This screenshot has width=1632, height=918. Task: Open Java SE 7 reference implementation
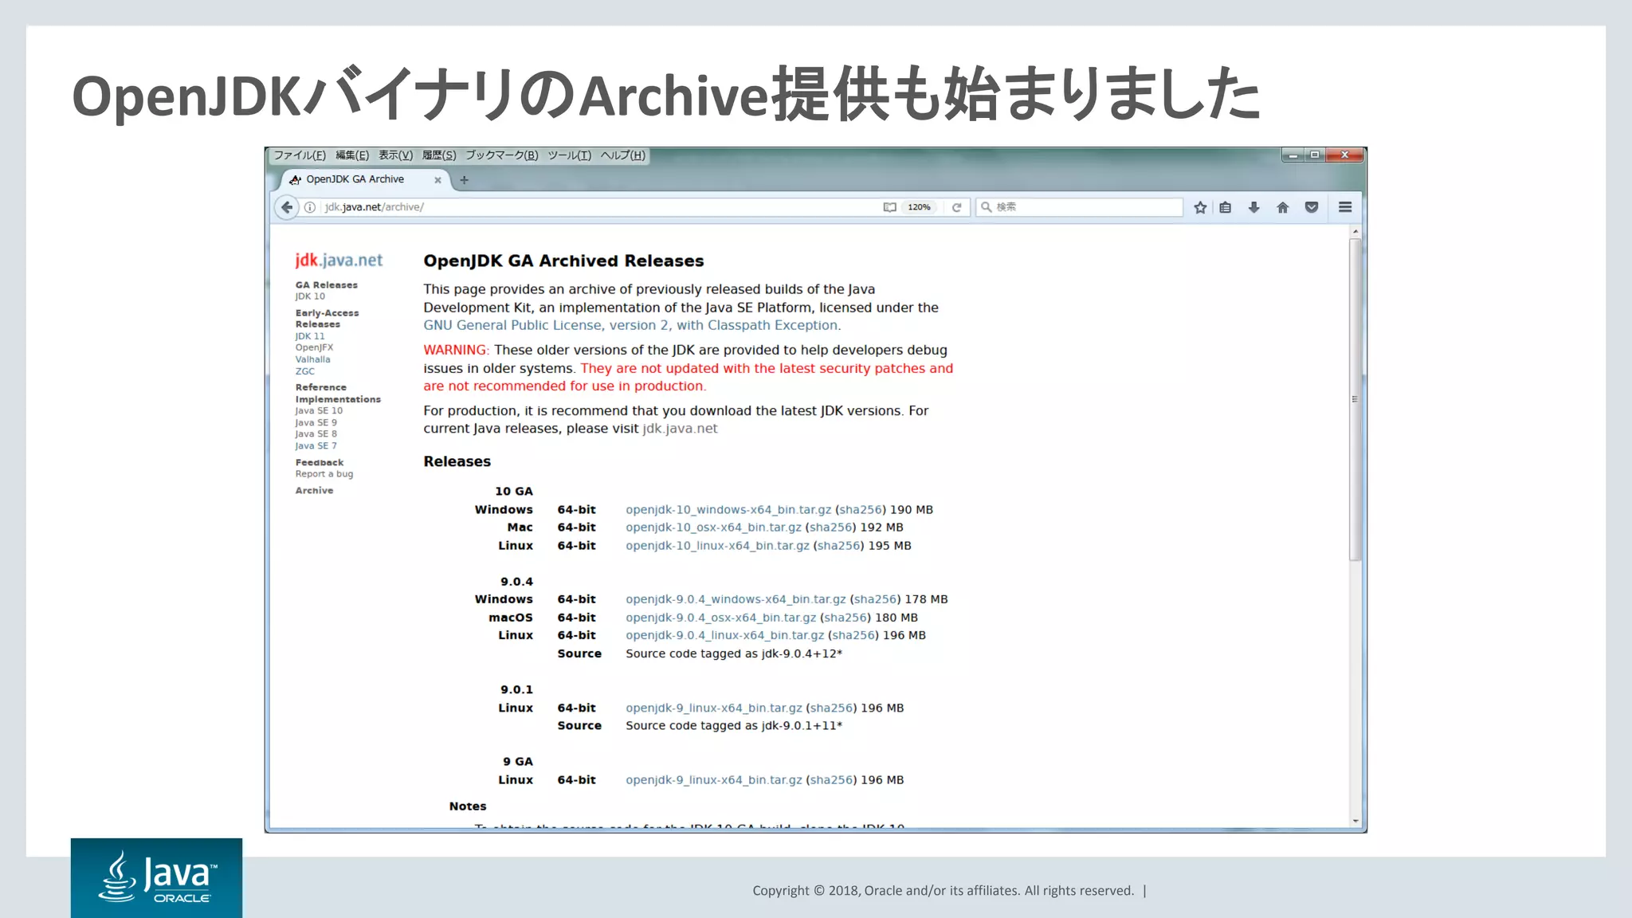(316, 446)
